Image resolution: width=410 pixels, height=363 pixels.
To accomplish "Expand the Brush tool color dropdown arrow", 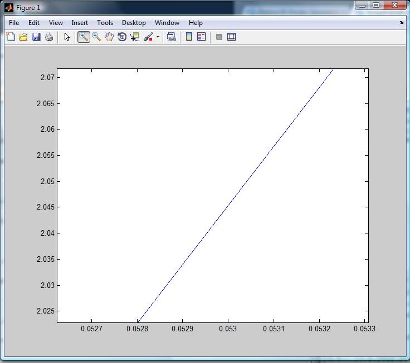I will (x=158, y=38).
